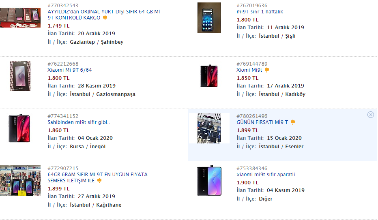View phone photo for Bursa İnegöl listing
This screenshot has width=378, height=220.
pos(19,128)
